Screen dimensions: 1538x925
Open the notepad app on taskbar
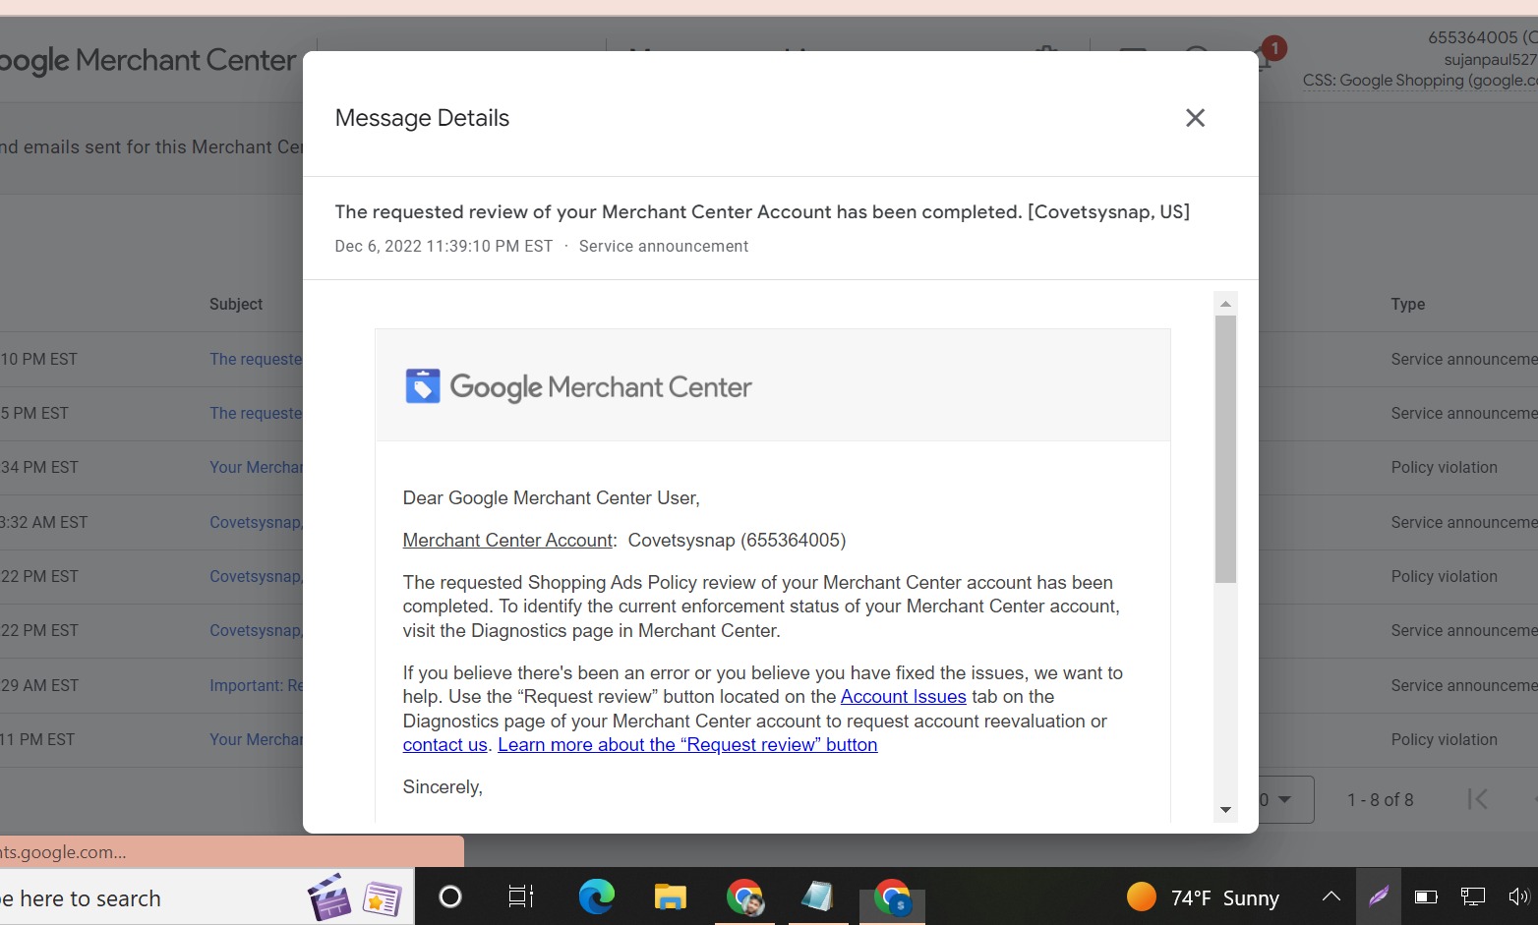click(817, 896)
